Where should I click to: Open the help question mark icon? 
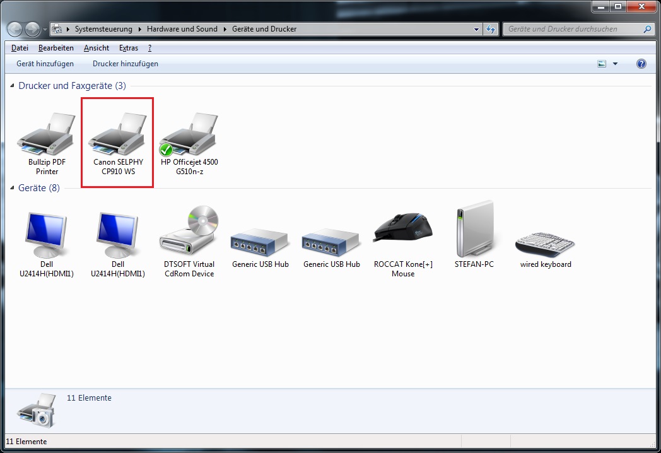[641, 64]
